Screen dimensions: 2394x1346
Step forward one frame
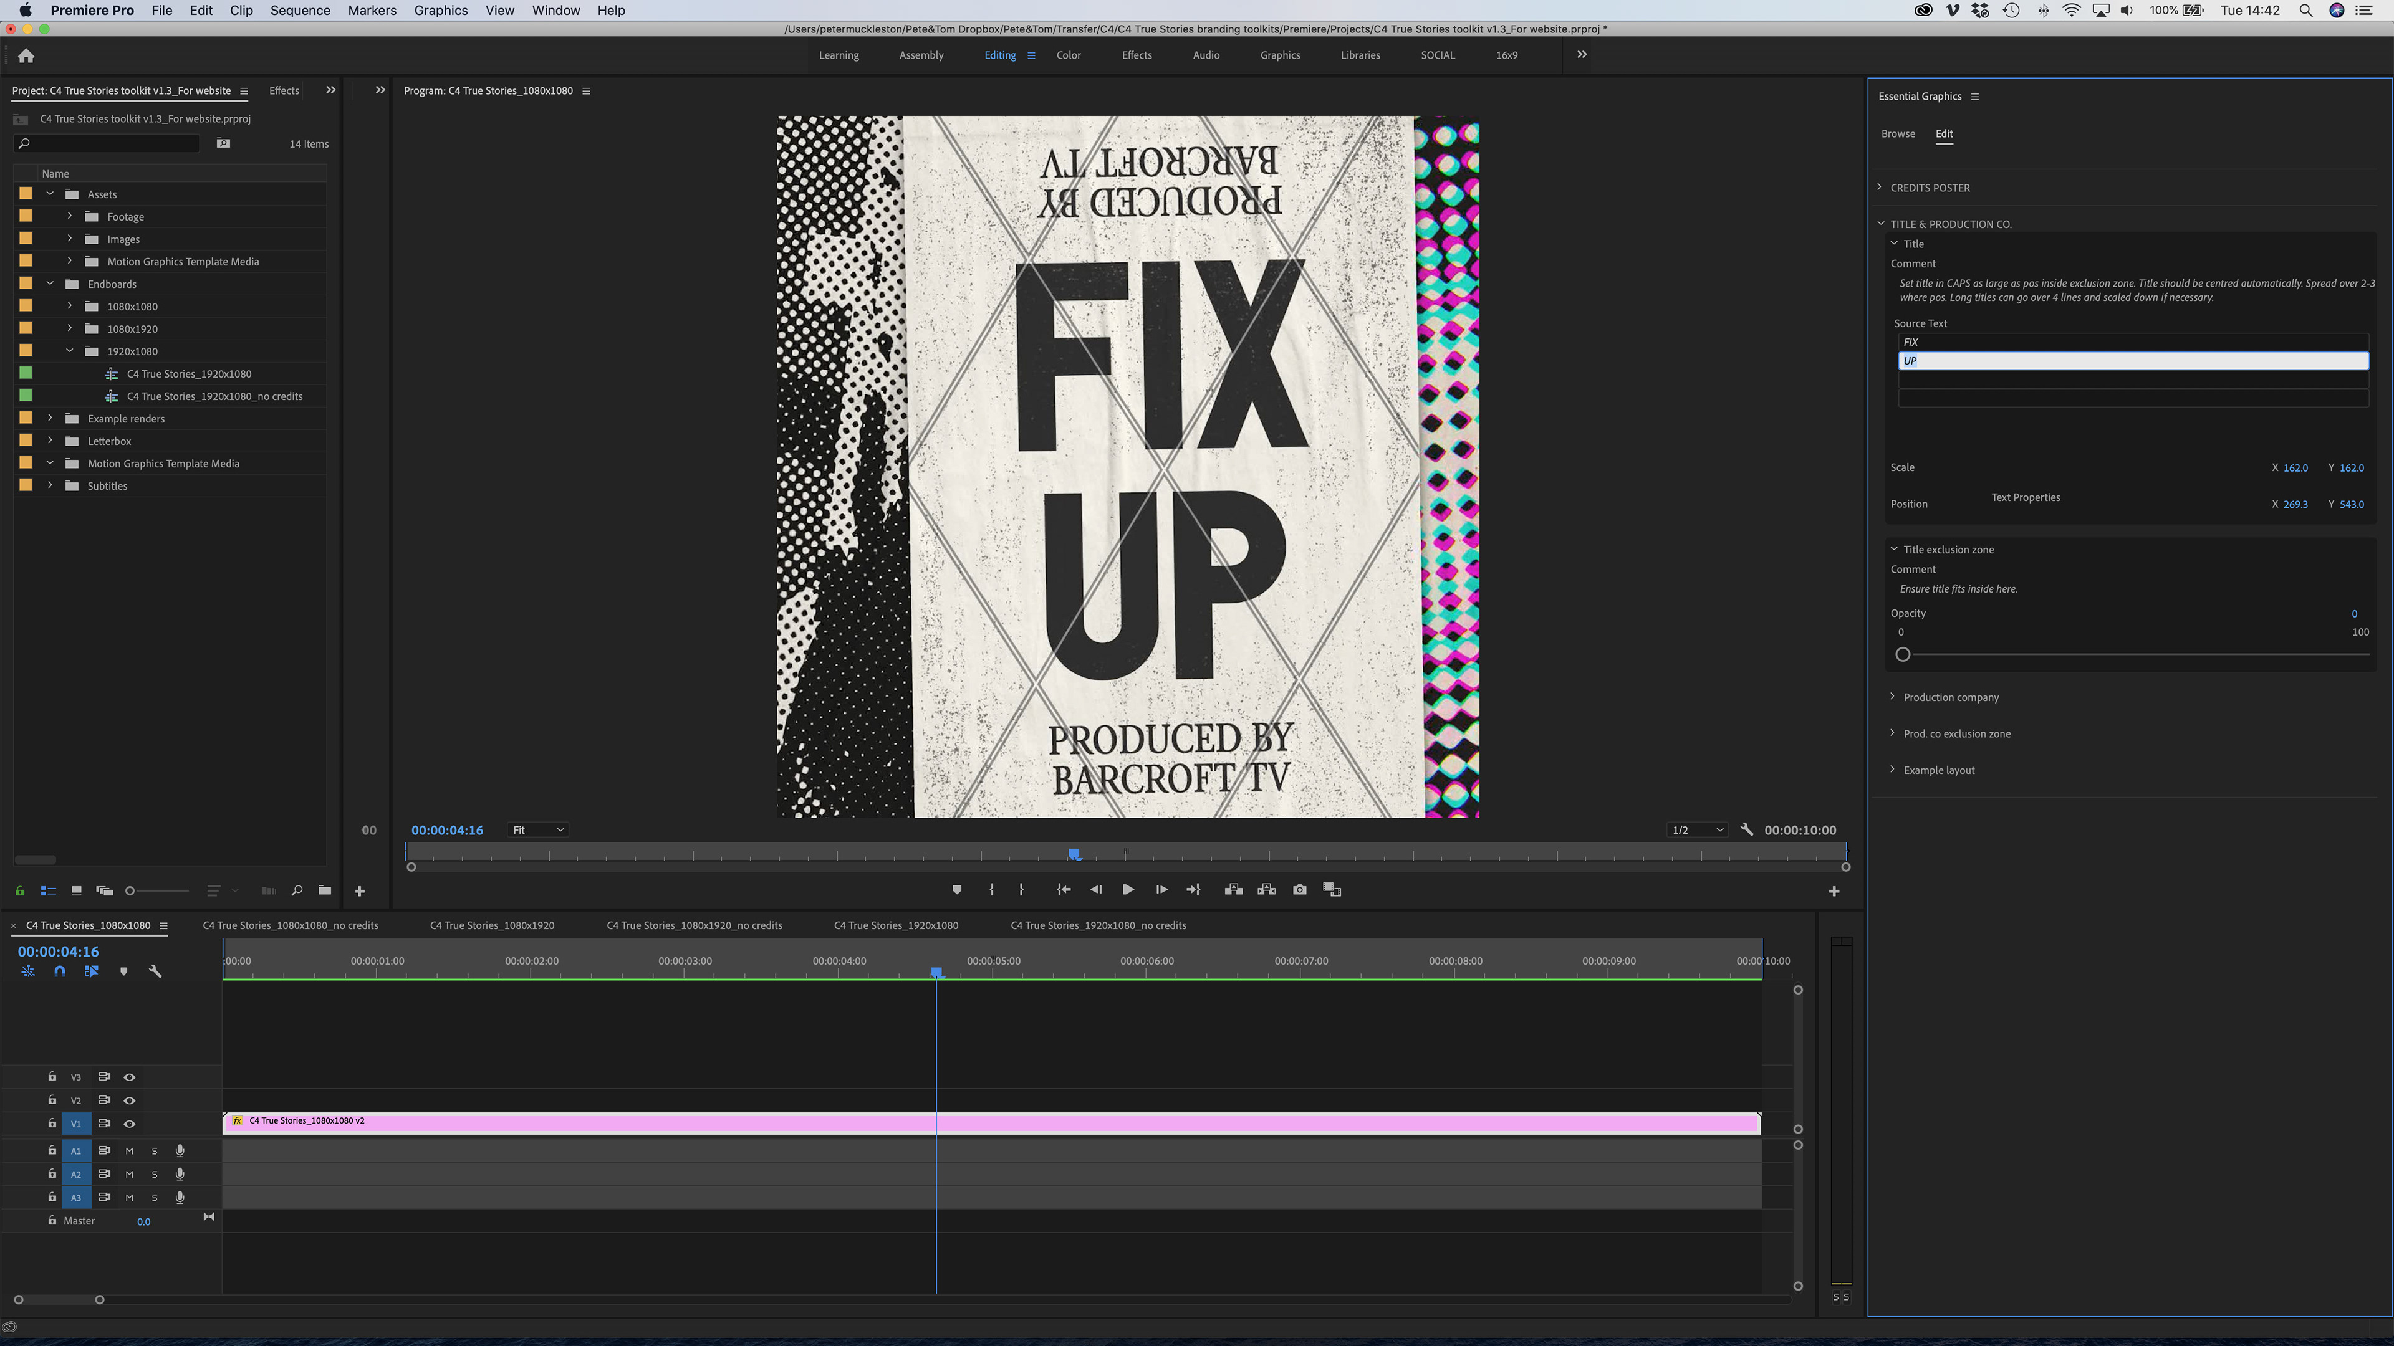pyautogui.click(x=1161, y=890)
